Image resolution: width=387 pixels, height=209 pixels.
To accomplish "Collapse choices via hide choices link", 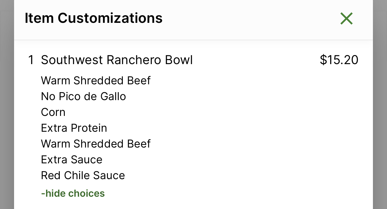I will pos(73,193).
